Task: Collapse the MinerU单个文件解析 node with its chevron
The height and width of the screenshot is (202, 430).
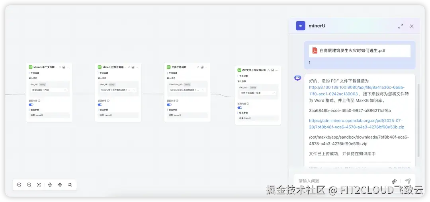Action: 60,67
